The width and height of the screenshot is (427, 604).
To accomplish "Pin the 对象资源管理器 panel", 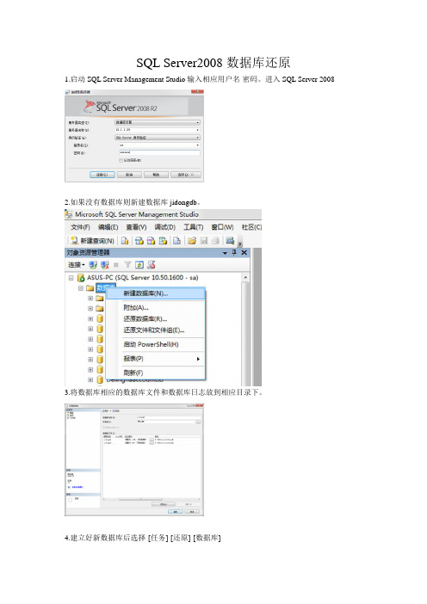I will (x=234, y=252).
